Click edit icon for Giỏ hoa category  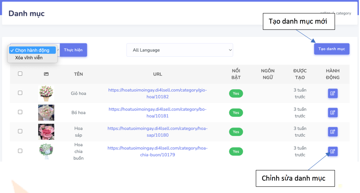coord(333,93)
